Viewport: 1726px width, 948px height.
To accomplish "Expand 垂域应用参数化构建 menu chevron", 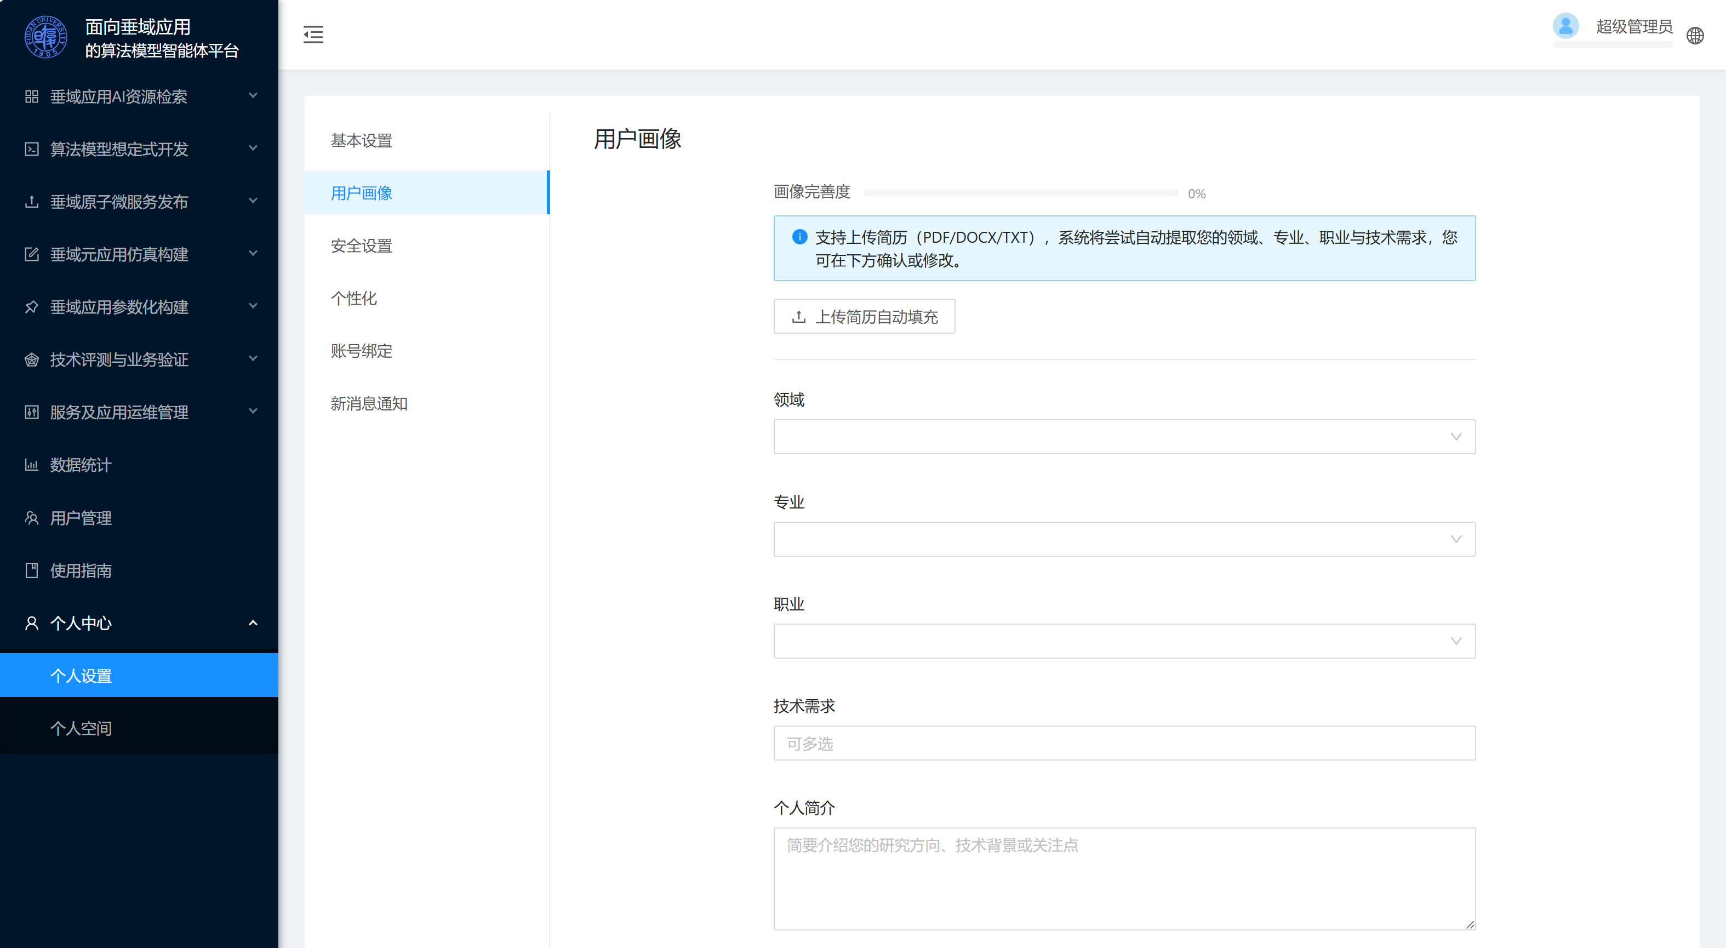I will [253, 306].
